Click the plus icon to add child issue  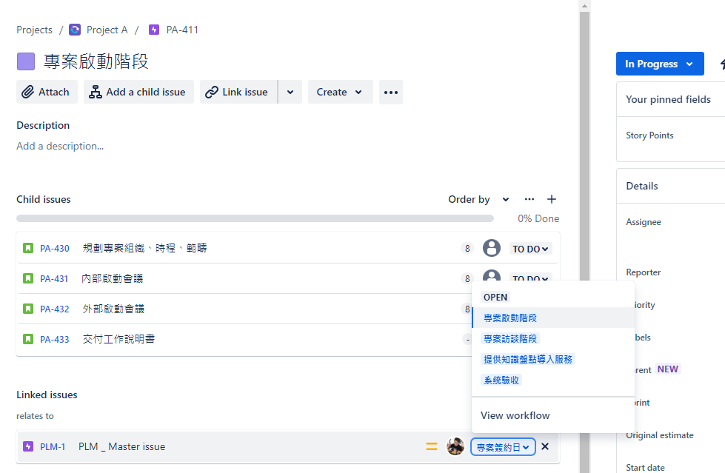552,199
